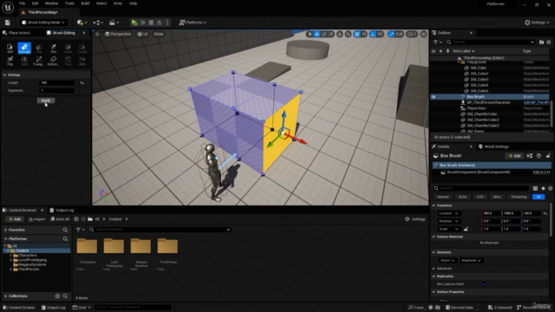The width and height of the screenshot is (555, 312).
Task: Select the Extrude brush tool
Action: coord(24,49)
